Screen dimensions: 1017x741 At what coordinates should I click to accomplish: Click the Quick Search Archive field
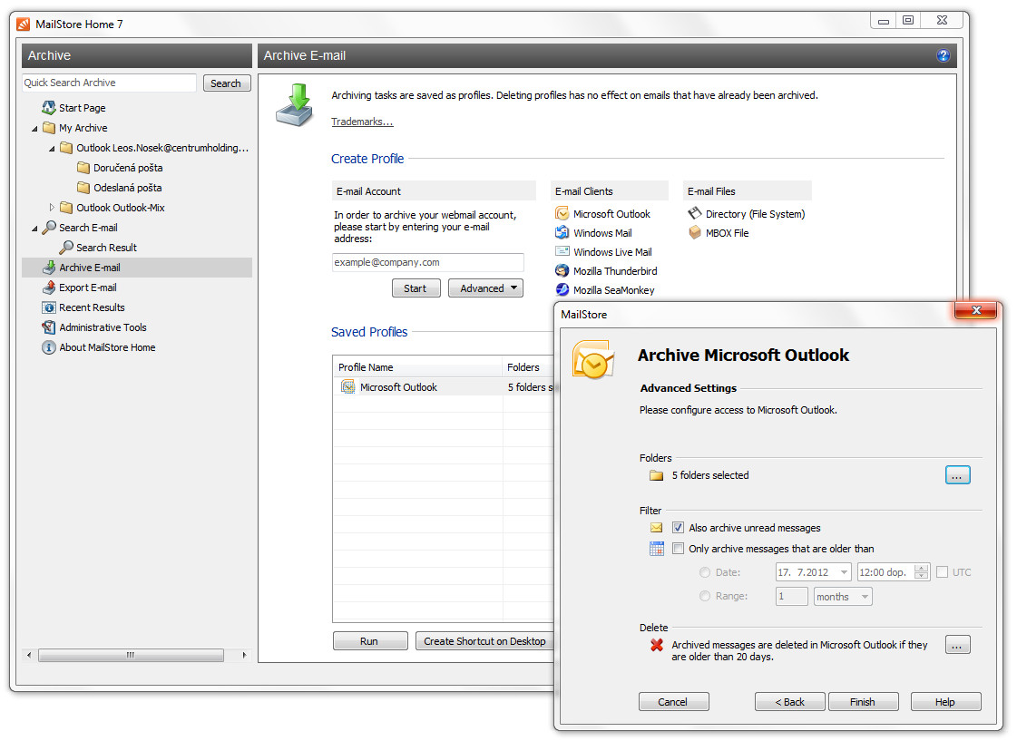click(109, 83)
